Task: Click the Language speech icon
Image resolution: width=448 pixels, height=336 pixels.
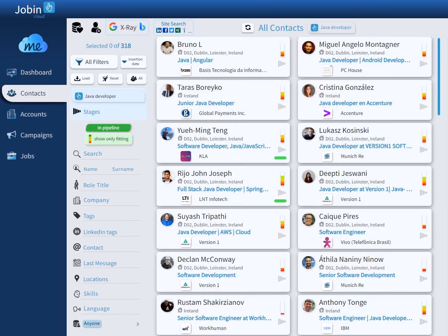Action: [x=77, y=309]
